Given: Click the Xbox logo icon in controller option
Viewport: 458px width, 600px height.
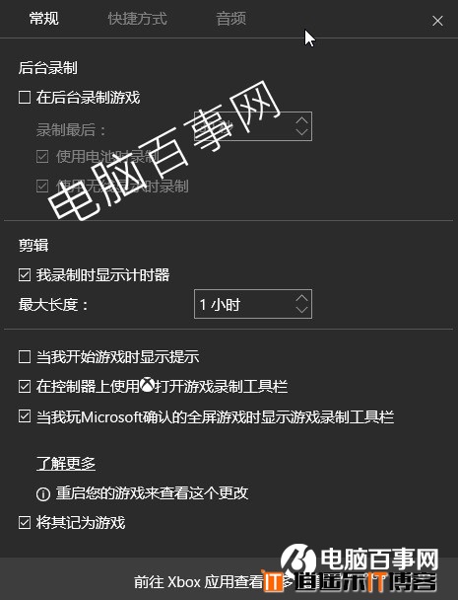Looking at the screenshot, I should coord(147,385).
